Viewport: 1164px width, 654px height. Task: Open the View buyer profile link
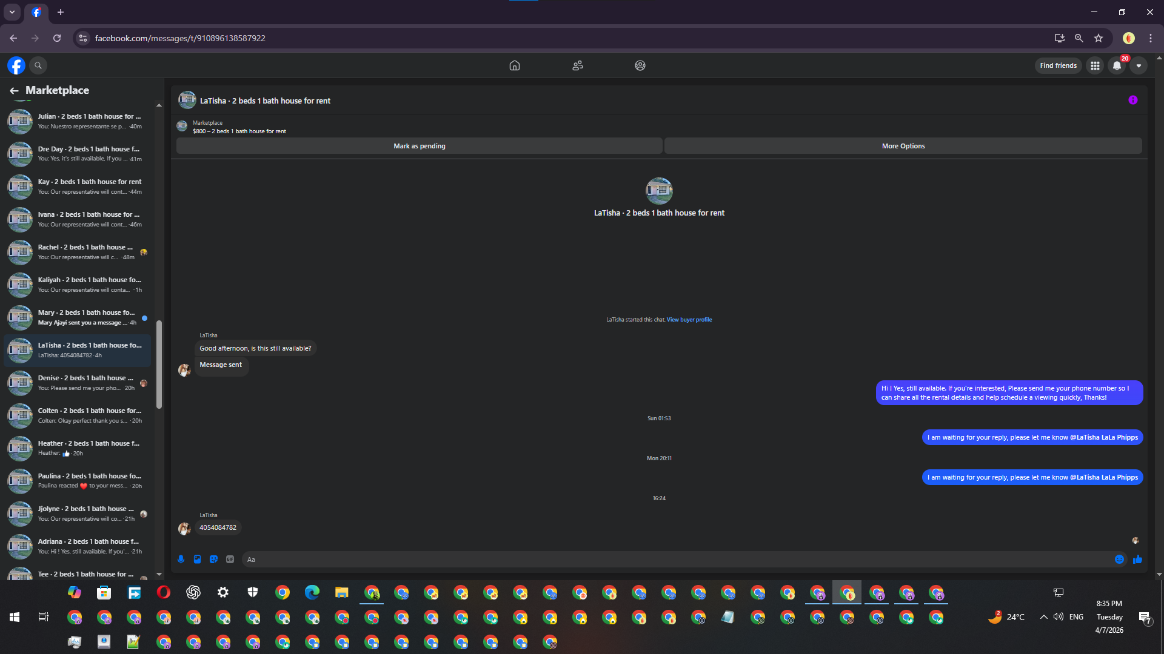point(689,320)
